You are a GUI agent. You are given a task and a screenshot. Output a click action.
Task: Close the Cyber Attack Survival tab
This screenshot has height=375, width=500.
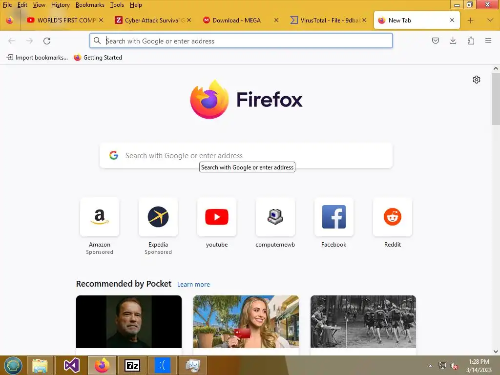point(189,20)
